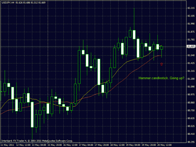Click the 81.425 price scale label
Screen dimensions: 196x147
pos(191,63)
